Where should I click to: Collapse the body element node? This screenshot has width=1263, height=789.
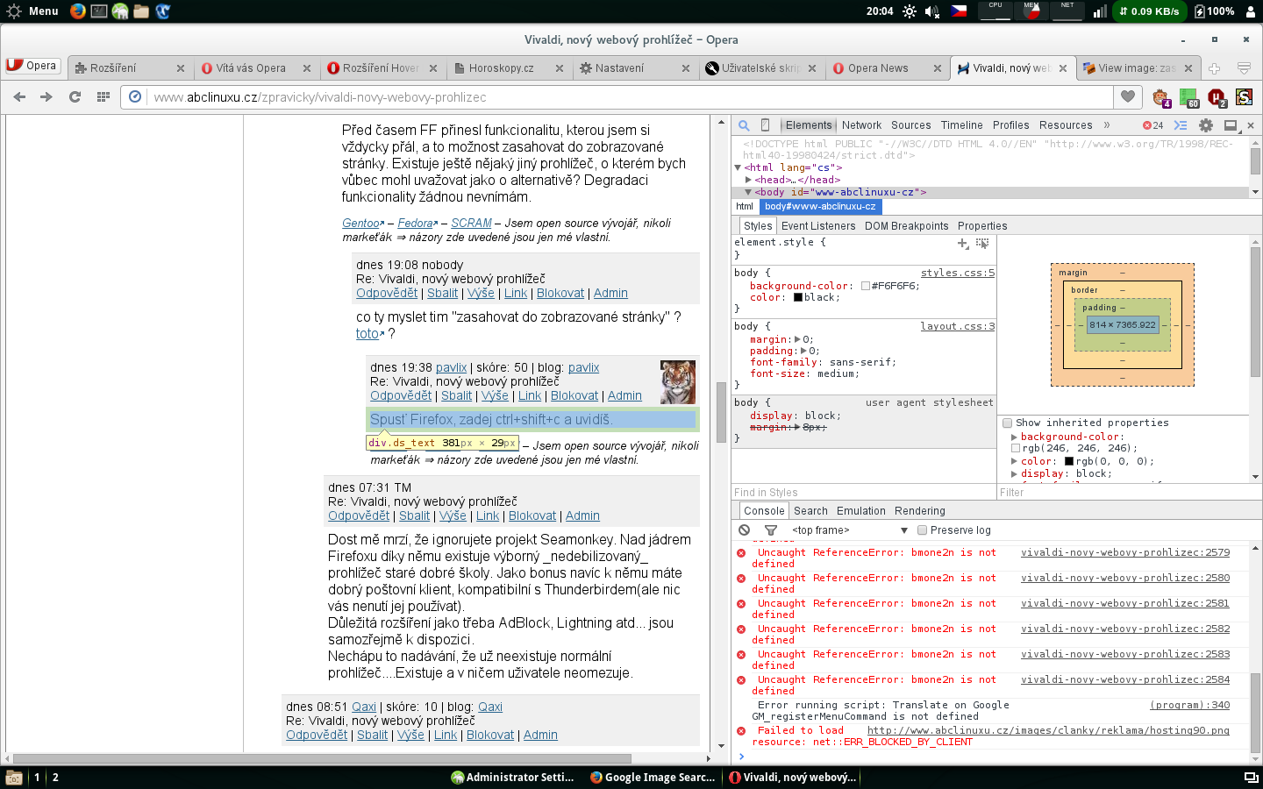pos(748,192)
